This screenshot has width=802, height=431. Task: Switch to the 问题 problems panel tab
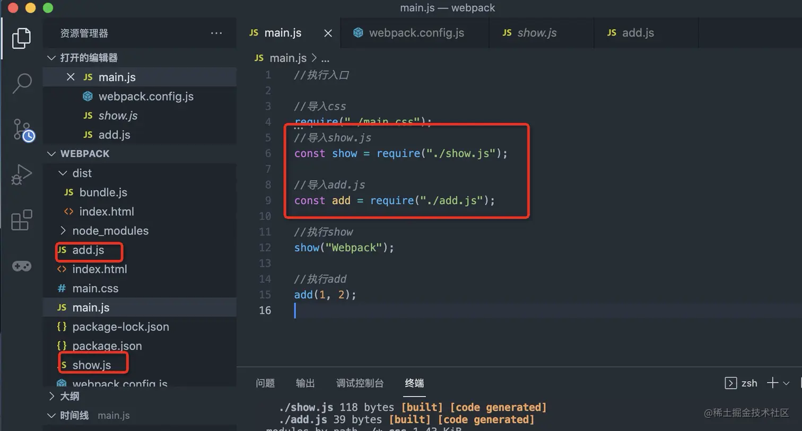coord(265,383)
